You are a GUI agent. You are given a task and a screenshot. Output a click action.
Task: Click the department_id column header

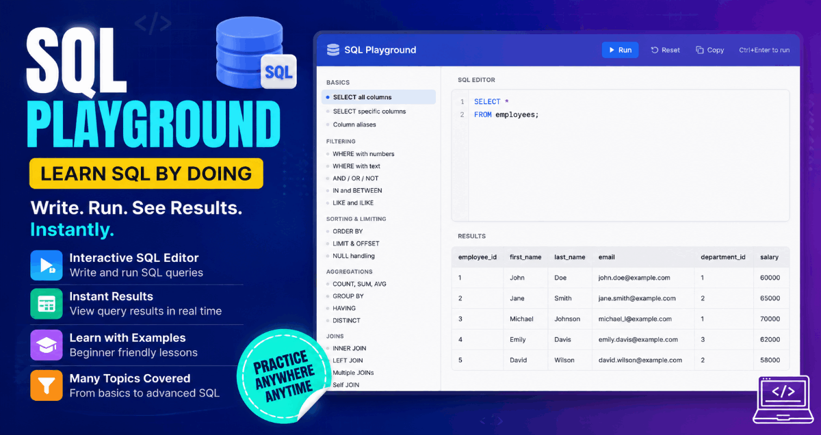tap(723, 257)
